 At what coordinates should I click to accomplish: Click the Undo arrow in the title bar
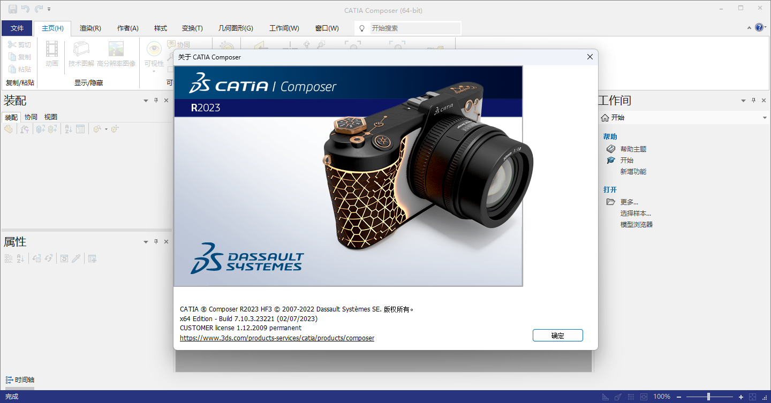(x=25, y=9)
